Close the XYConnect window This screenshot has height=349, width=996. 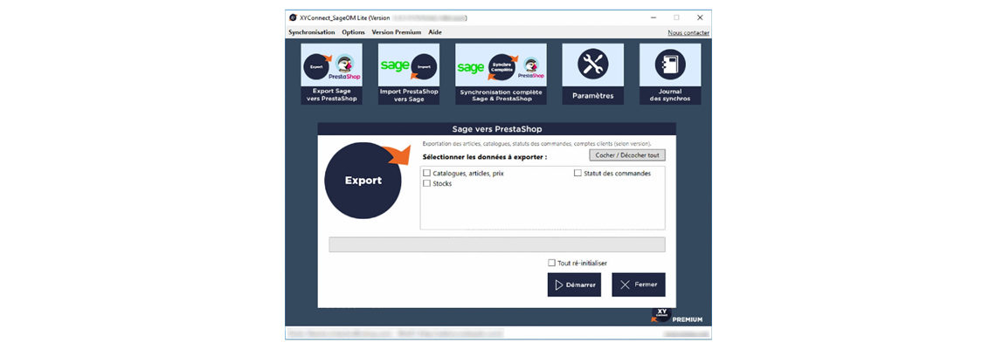(700, 17)
